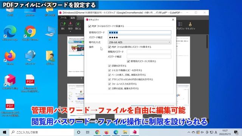Select the user folder desktop icon
This screenshot has height=136, width=242.
pos(50,57)
